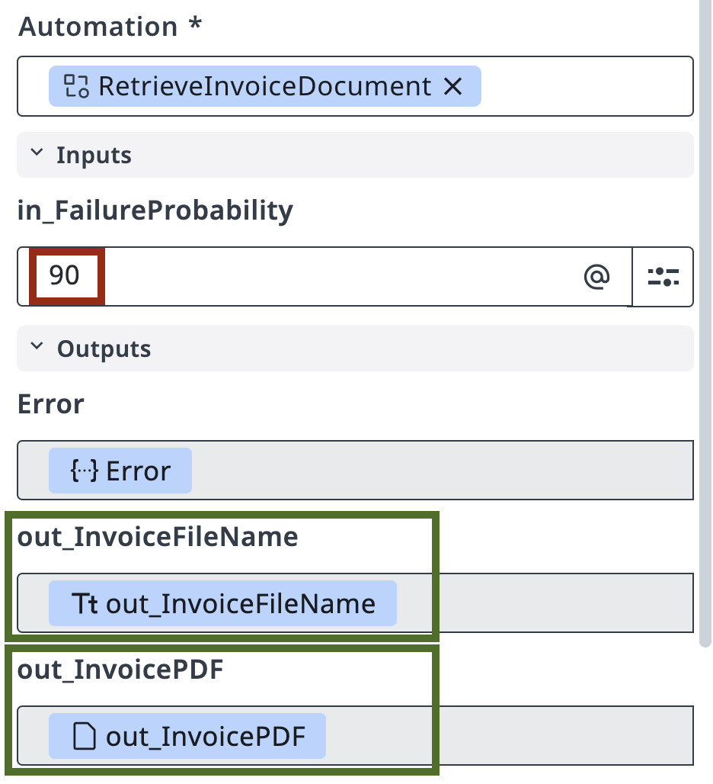The image size is (713, 784).
Task: Click the curly braces icon on Error chip
Action: pyautogui.click(x=85, y=471)
